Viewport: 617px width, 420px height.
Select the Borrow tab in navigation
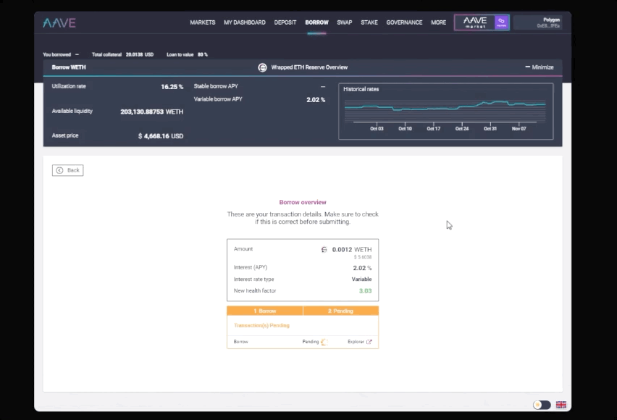pos(316,22)
